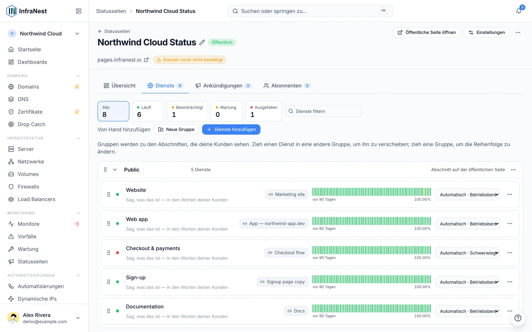Collapse the MONITORING sidebar section
Image resolution: width=532 pixels, height=332 pixels.
click(x=78, y=213)
